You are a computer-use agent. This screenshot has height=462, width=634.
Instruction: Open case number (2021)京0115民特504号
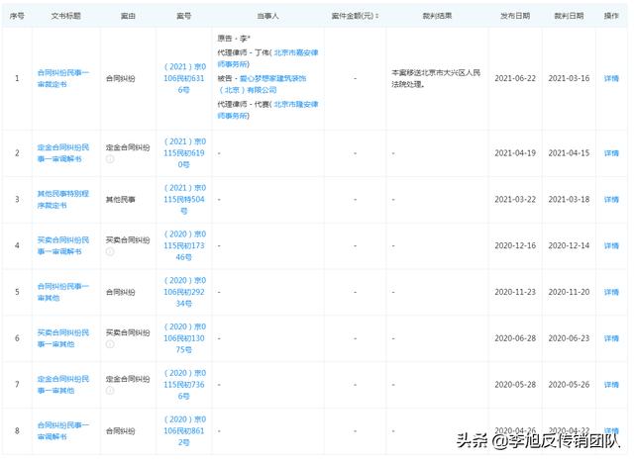pyautogui.click(x=184, y=200)
